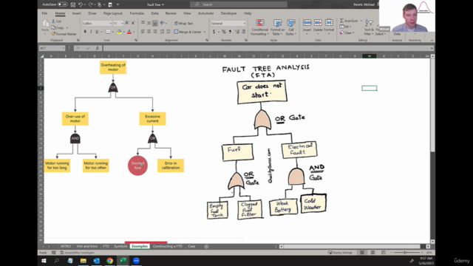Click the Merge & Center button

coord(188,32)
